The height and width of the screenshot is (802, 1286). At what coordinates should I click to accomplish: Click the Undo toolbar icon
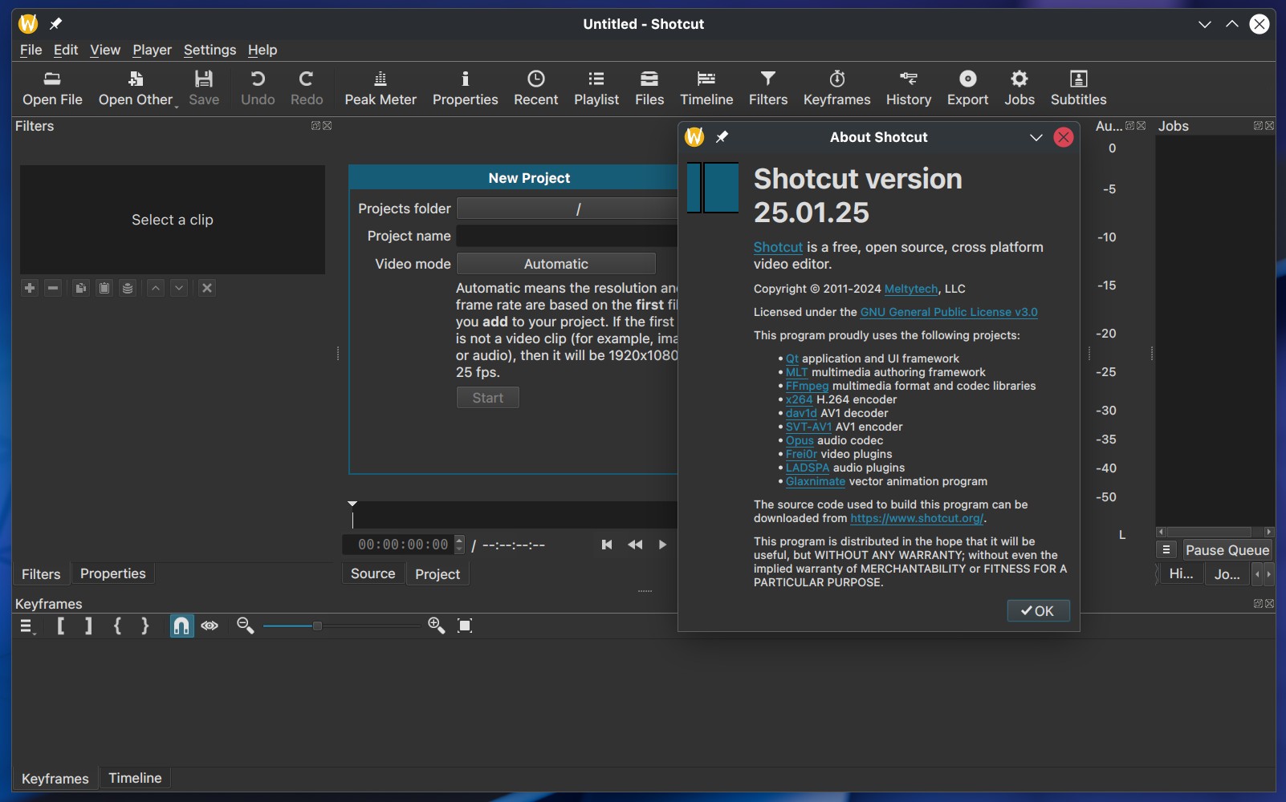(258, 88)
